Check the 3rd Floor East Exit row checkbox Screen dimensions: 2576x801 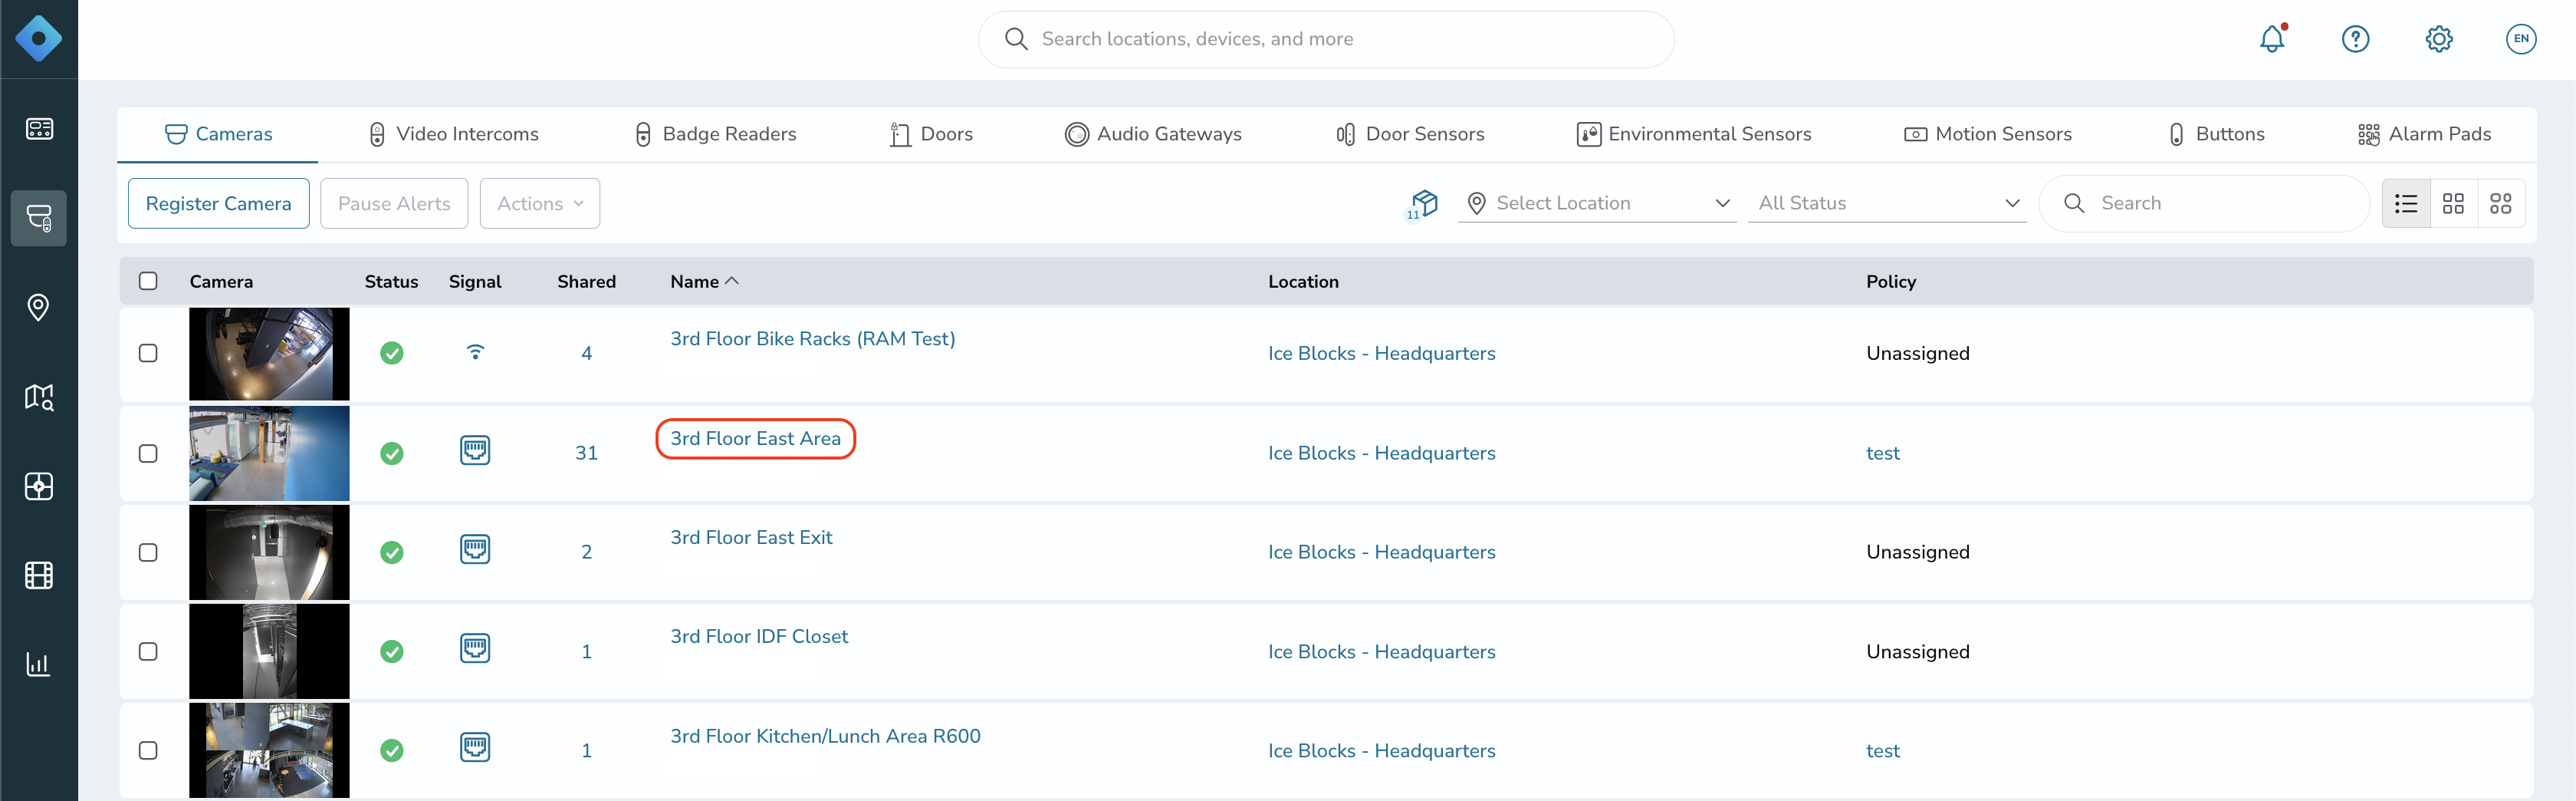[148, 551]
